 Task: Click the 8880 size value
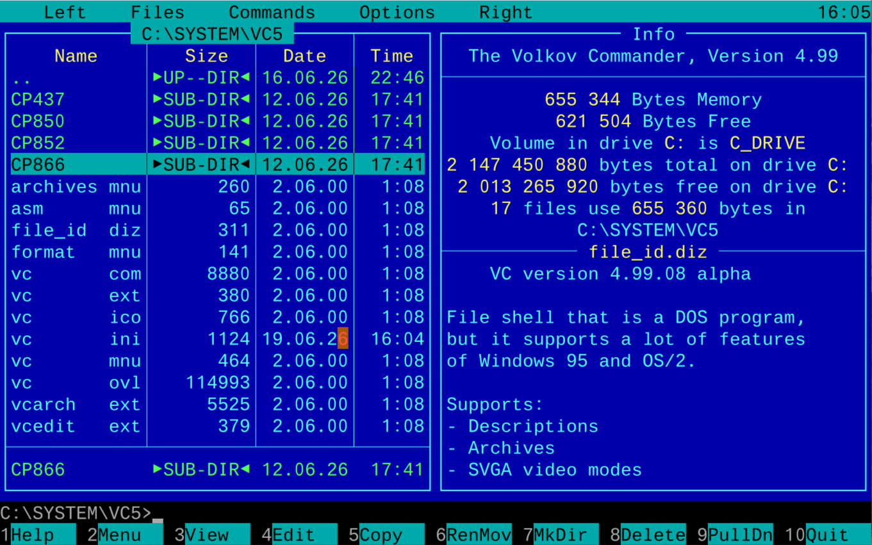pyautogui.click(x=228, y=274)
